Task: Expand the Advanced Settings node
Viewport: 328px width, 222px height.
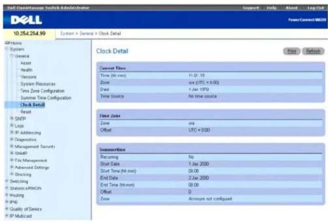Action: point(12,167)
